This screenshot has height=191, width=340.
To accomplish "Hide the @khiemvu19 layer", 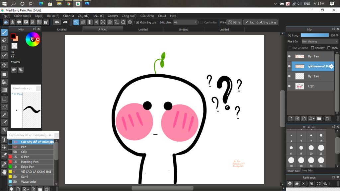I will (x=289, y=66).
